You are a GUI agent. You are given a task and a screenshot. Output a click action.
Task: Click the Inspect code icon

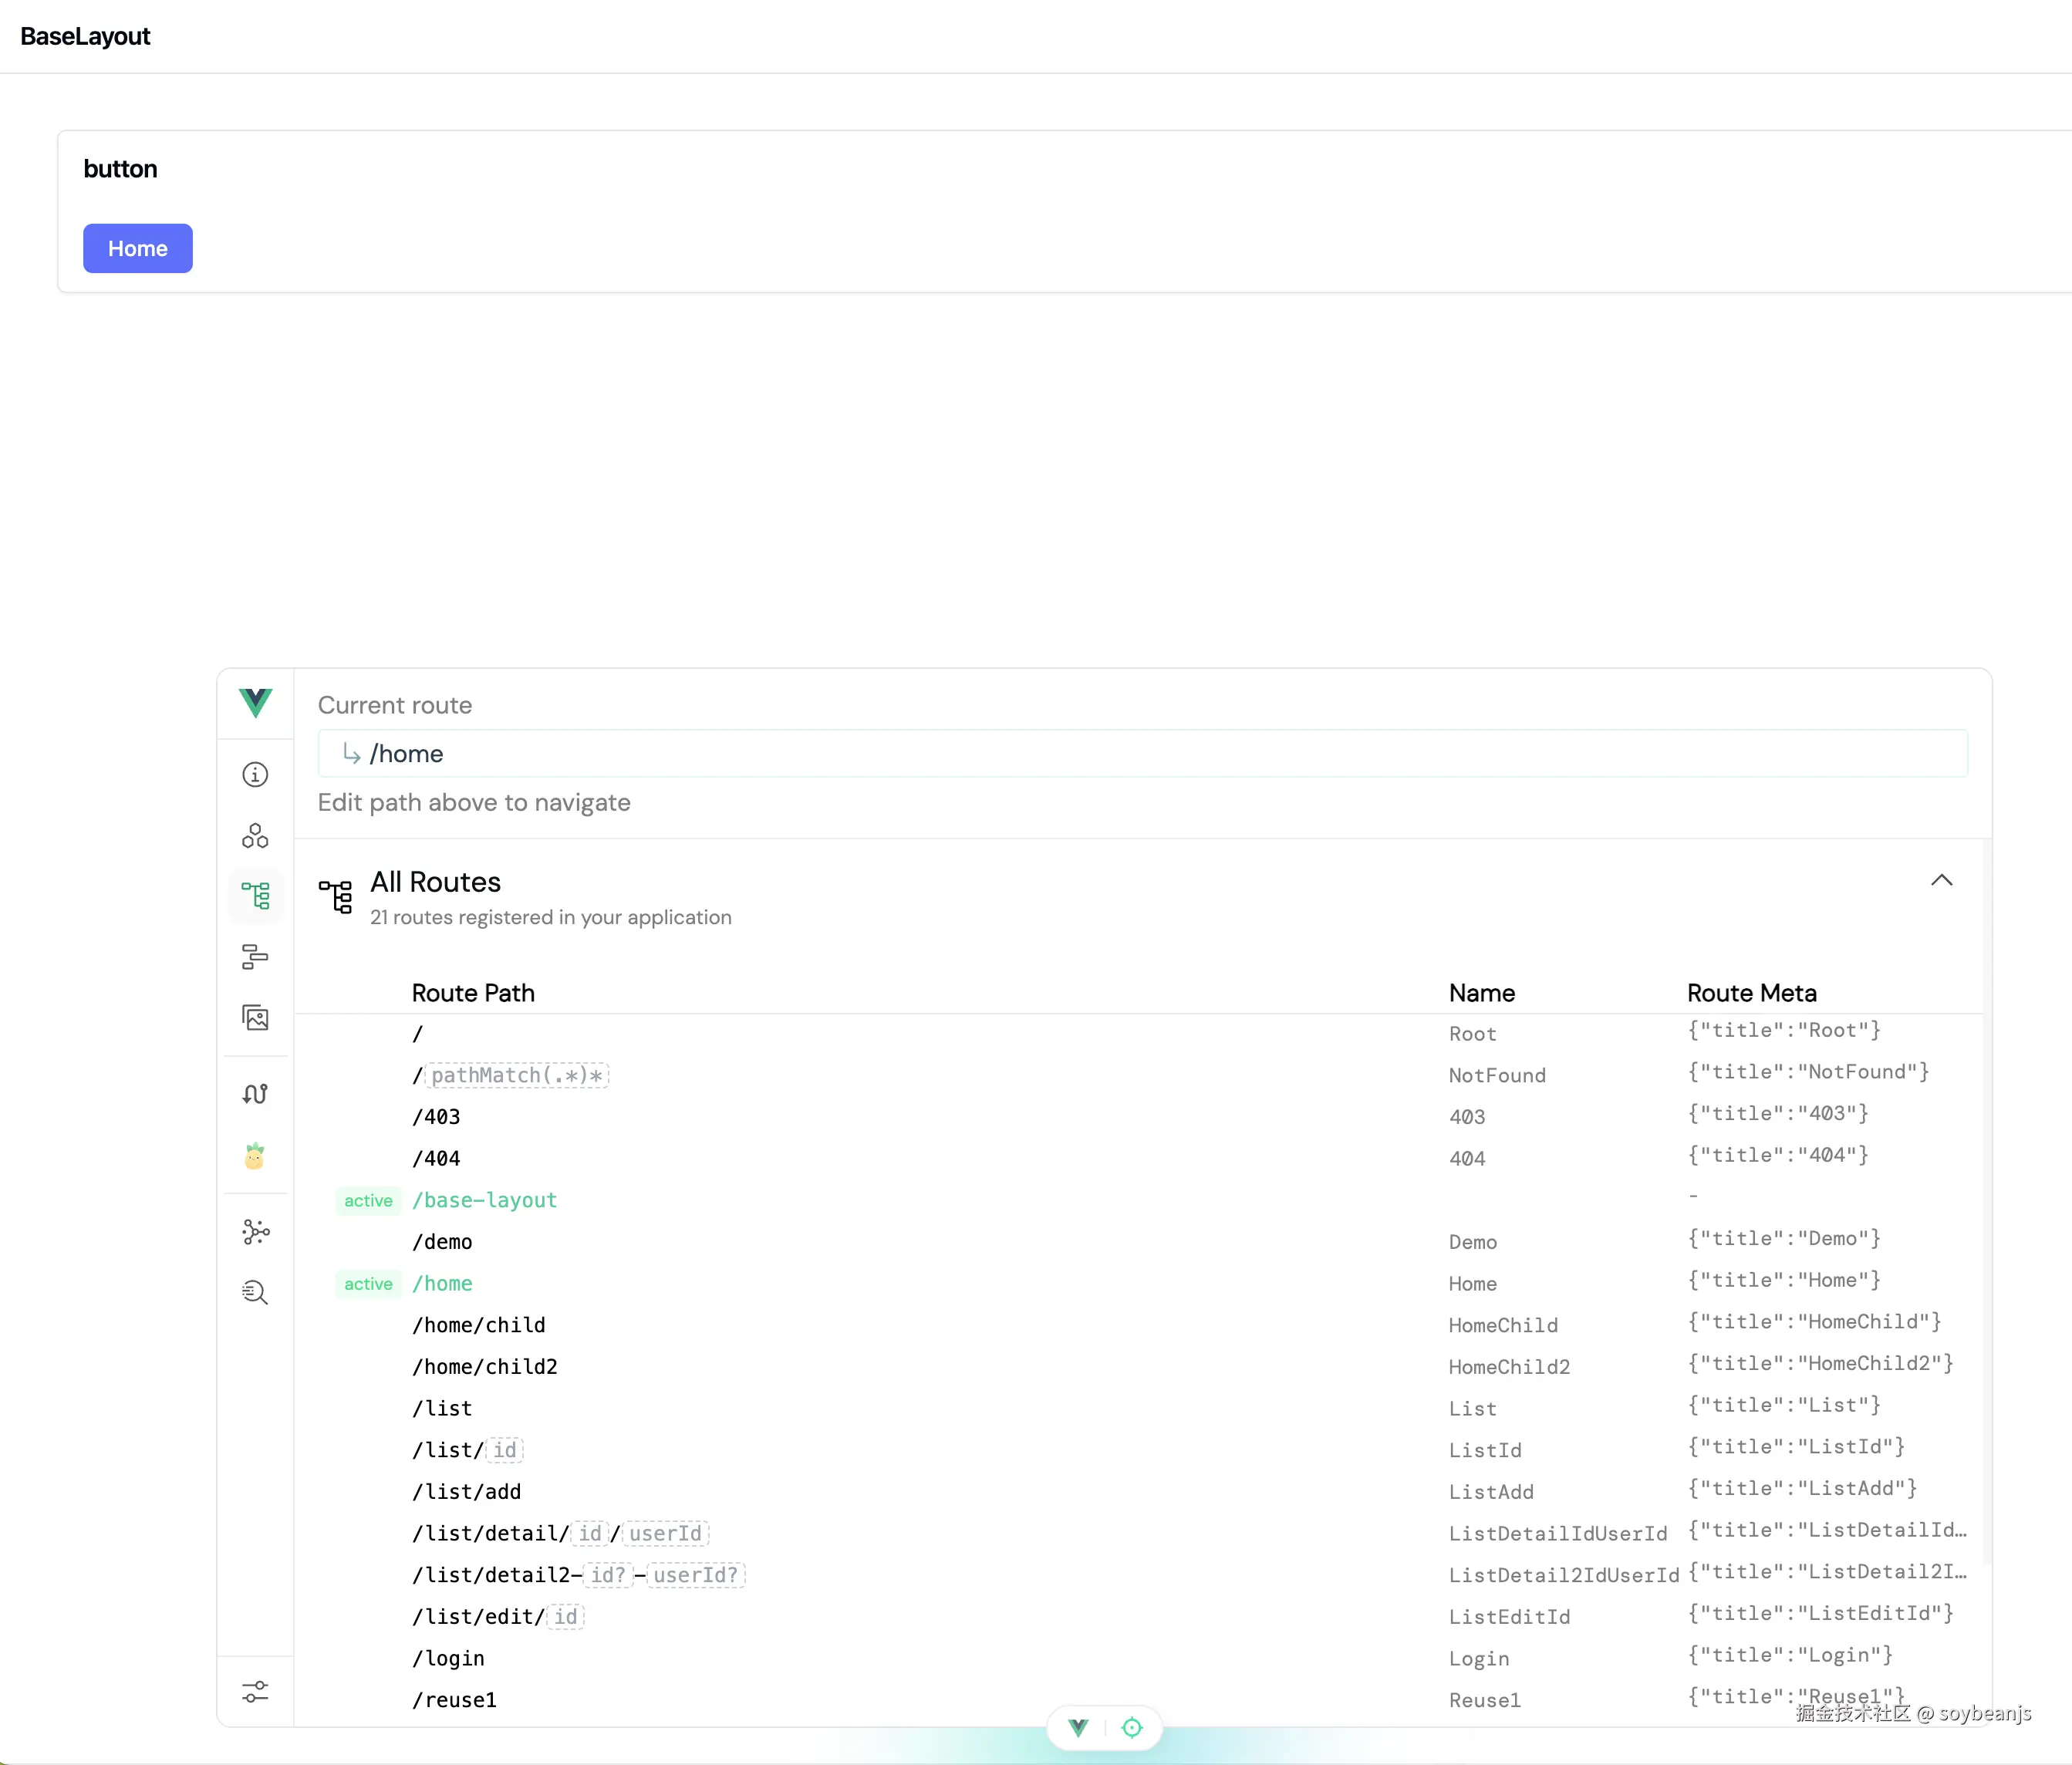coord(255,1293)
